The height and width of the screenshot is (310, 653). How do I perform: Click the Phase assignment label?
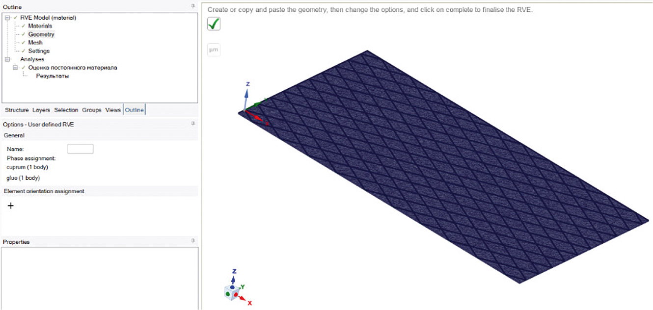coord(31,158)
